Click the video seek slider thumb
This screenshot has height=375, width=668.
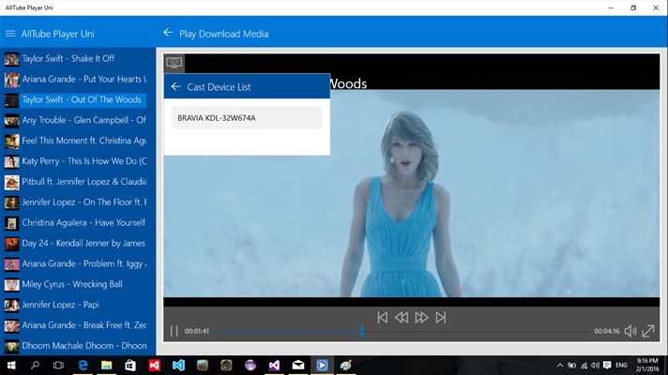pyautogui.click(x=362, y=332)
